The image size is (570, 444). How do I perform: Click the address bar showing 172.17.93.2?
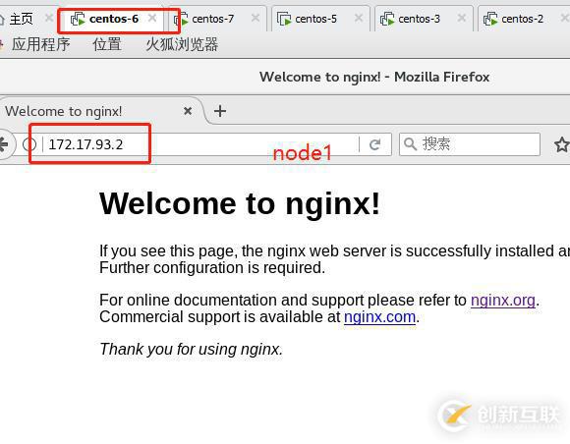coord(199,144)
